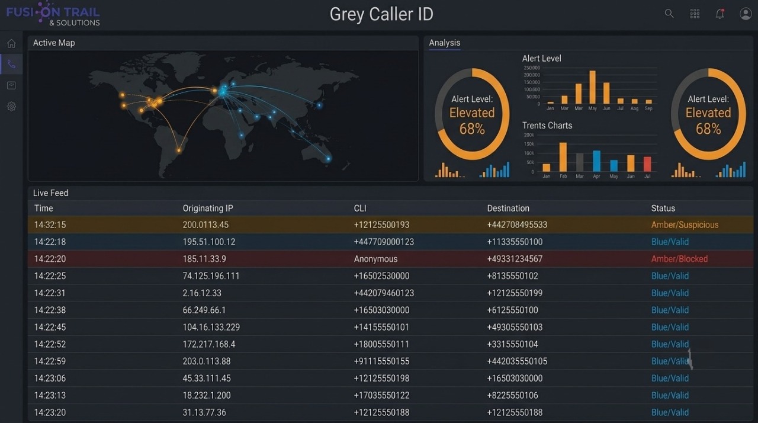
Task: Click the Live Feed panel title
Action: [x=51, y=193]
